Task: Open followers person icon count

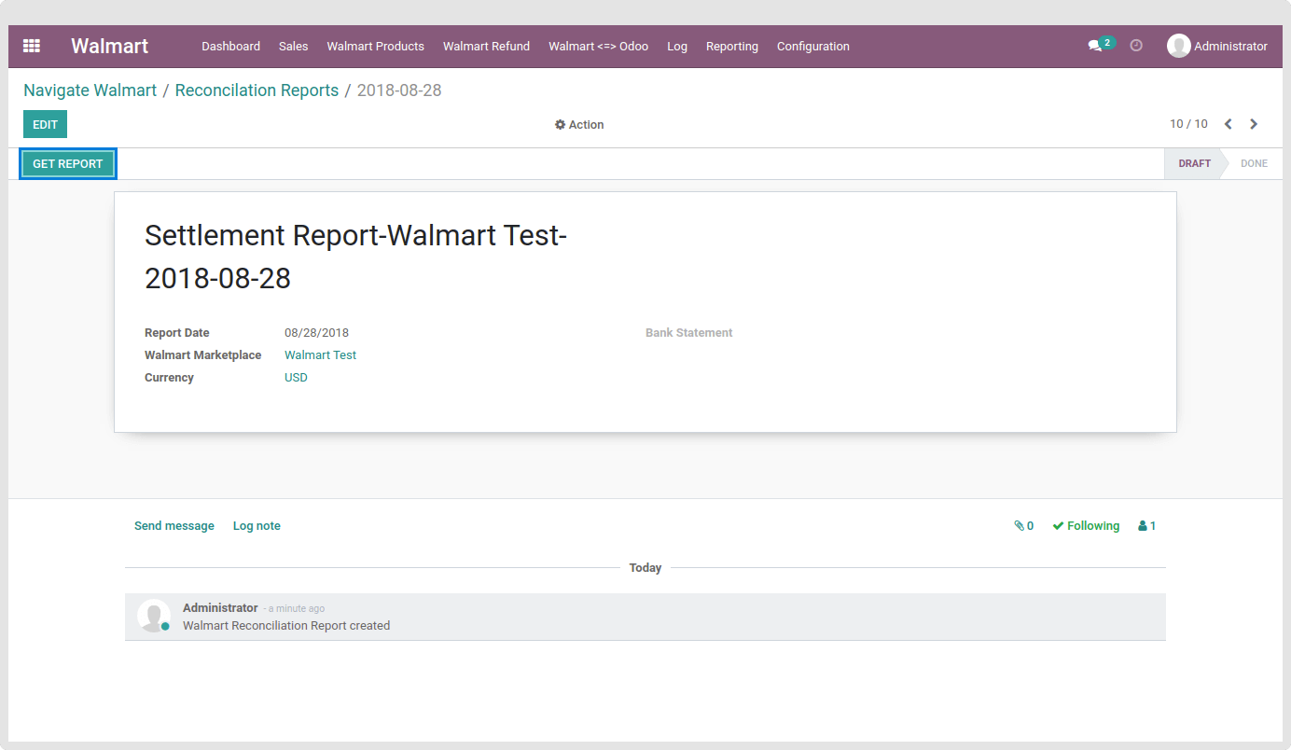Action: (1147, 526)
